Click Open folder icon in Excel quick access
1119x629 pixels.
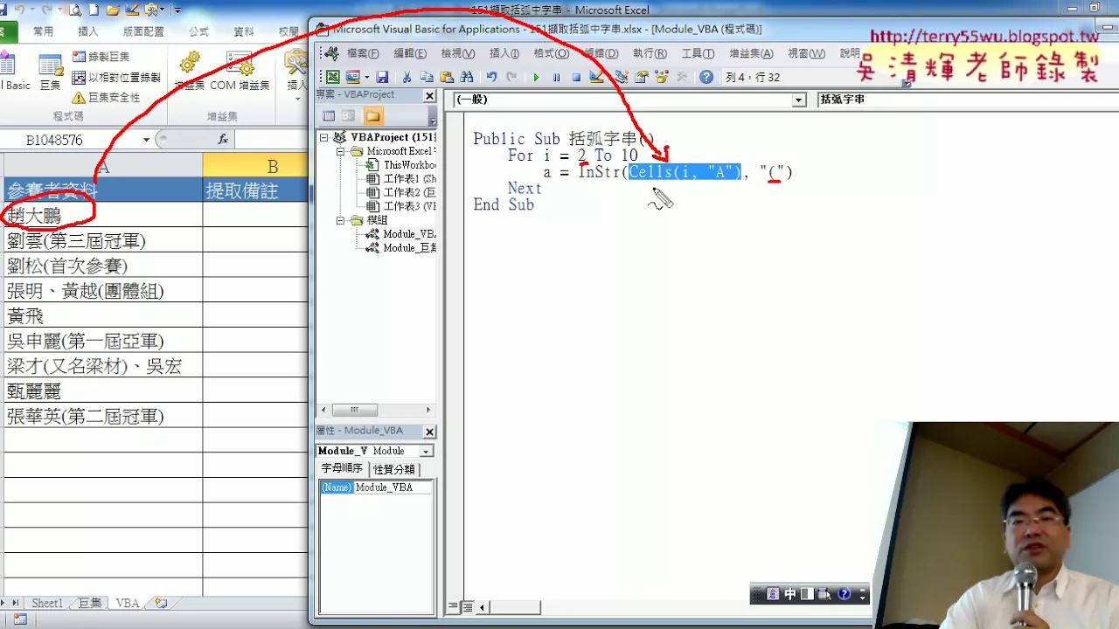(x=113, y=10)
